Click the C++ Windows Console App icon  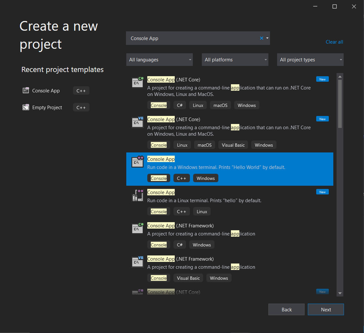tap(137, 162)
